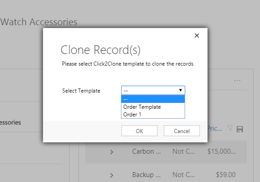
Task: Click the Pric... column header
Action: (x=214, y=129)
